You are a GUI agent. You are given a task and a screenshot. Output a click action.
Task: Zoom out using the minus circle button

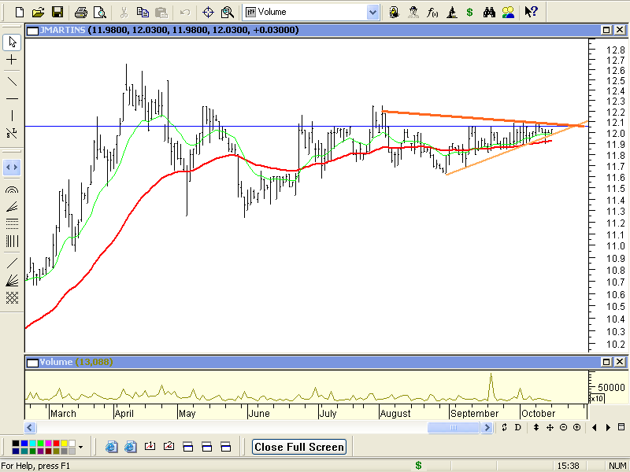(x=563, y=427)
